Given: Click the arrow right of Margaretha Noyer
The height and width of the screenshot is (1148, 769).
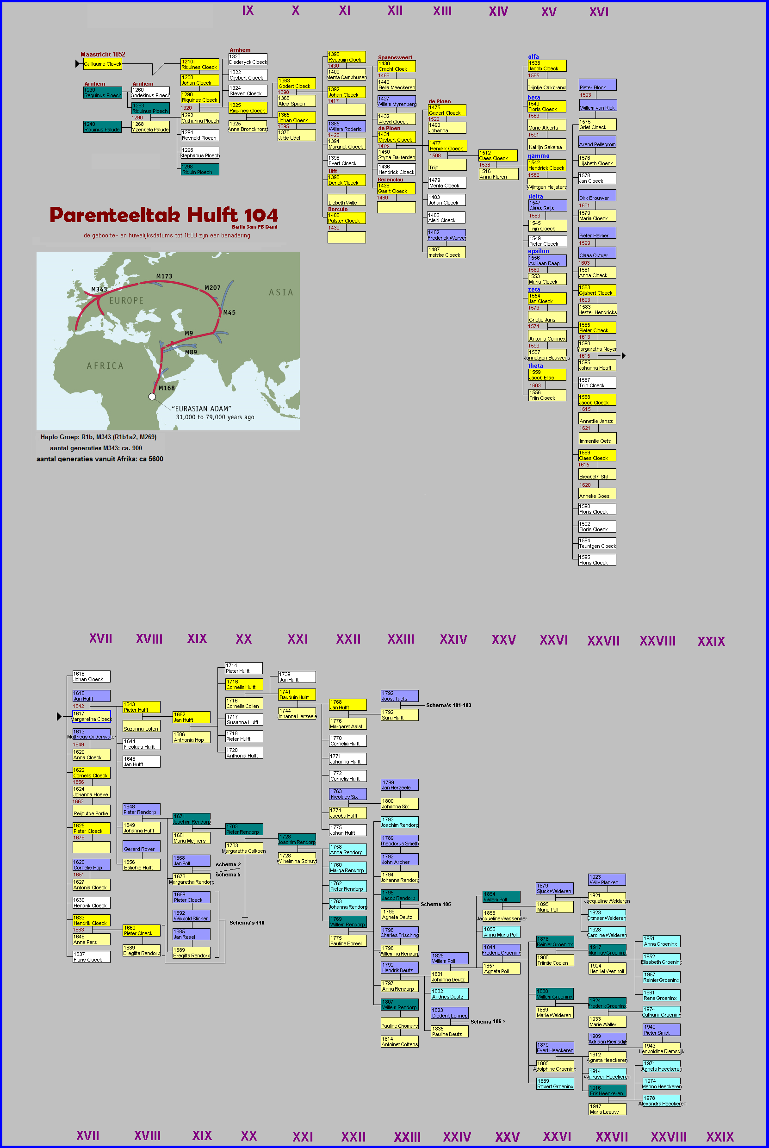Looking at the screenshot, I should tap(623, 355).
